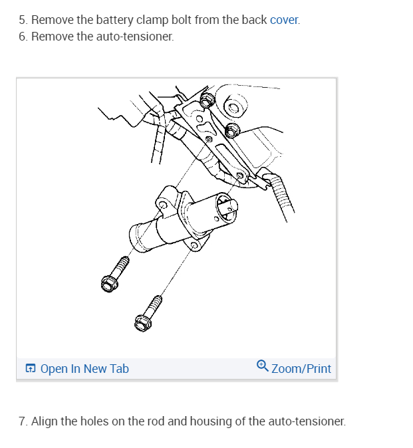Select the Zoom/Print text link
413x448 pixels.
[301, 368]
